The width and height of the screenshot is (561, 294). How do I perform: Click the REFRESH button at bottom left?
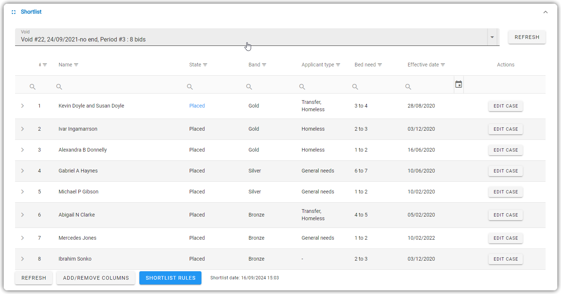[34, 278]
